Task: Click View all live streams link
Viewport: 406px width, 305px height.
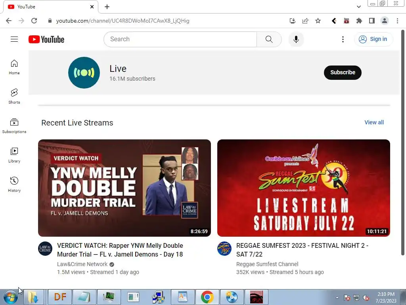Action: click(x=374, y=122)
